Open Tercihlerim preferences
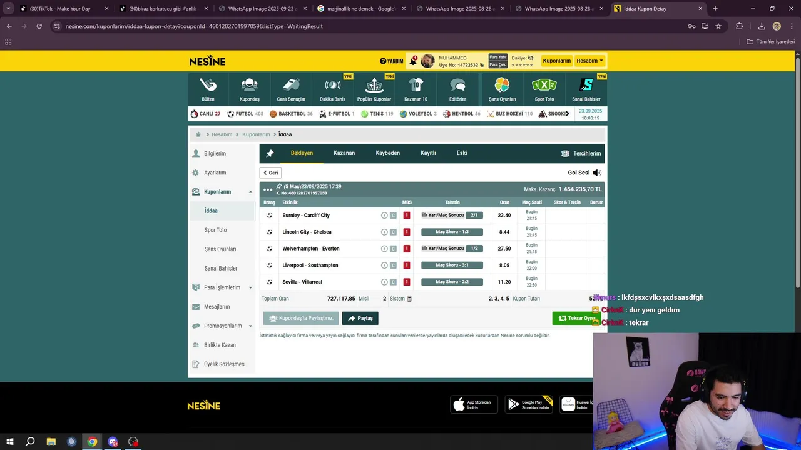This screenshot has height=450, width=801. (x=581, y=153)
